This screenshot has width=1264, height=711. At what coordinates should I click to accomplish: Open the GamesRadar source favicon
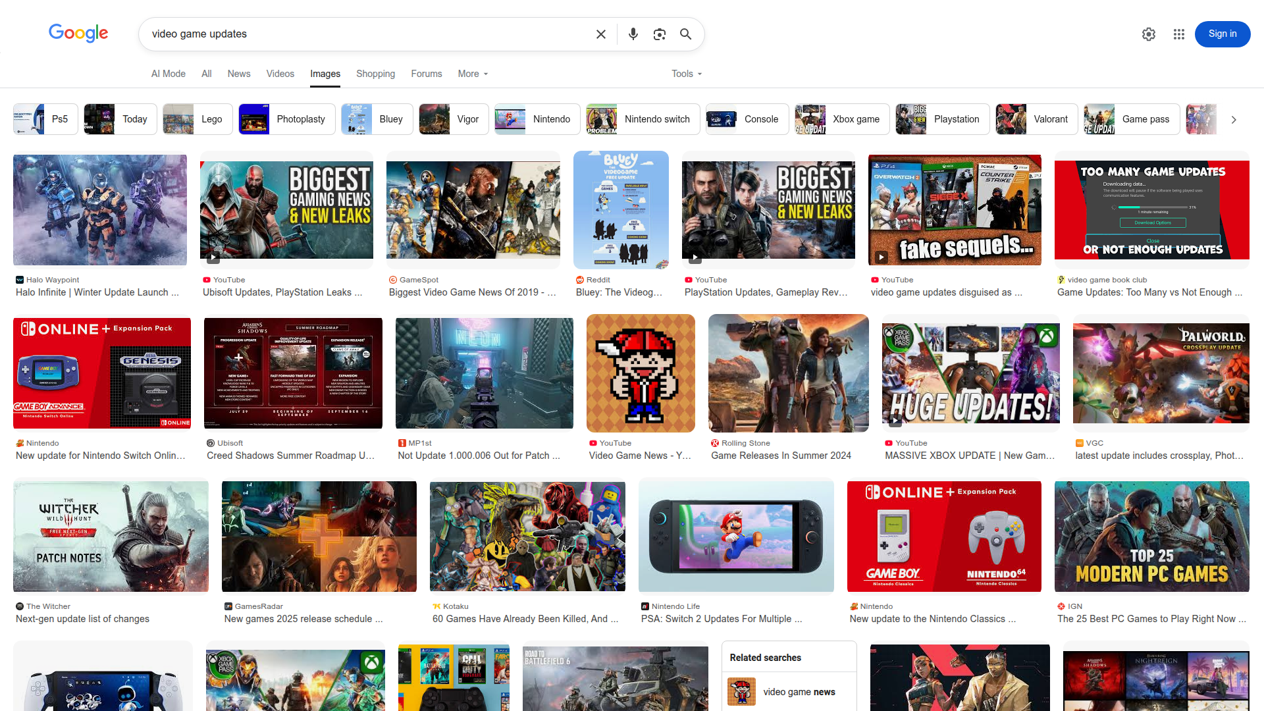[228, 606]
